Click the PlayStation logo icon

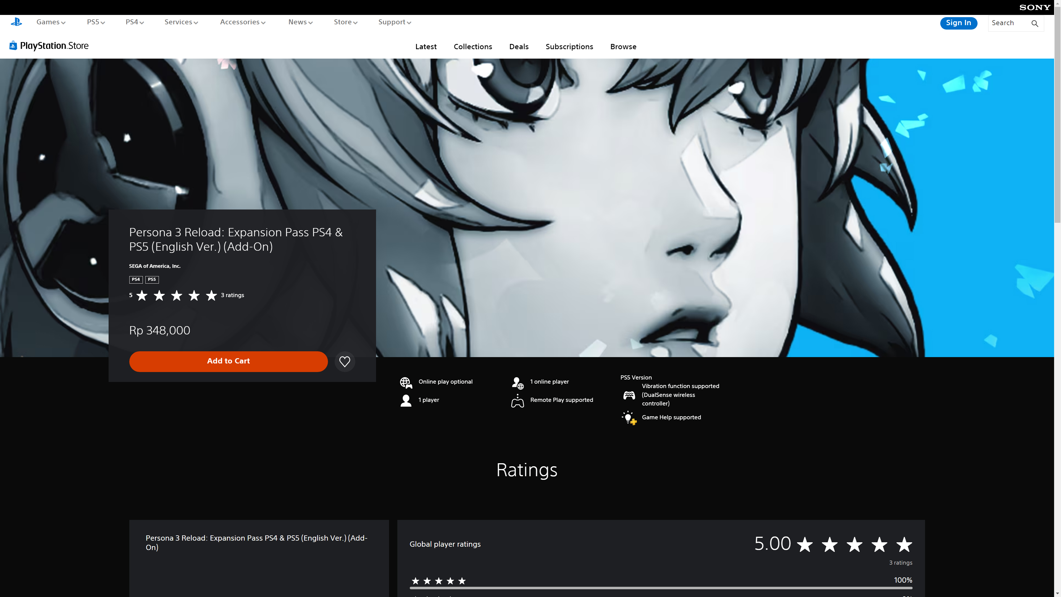(x=17, y=22)
